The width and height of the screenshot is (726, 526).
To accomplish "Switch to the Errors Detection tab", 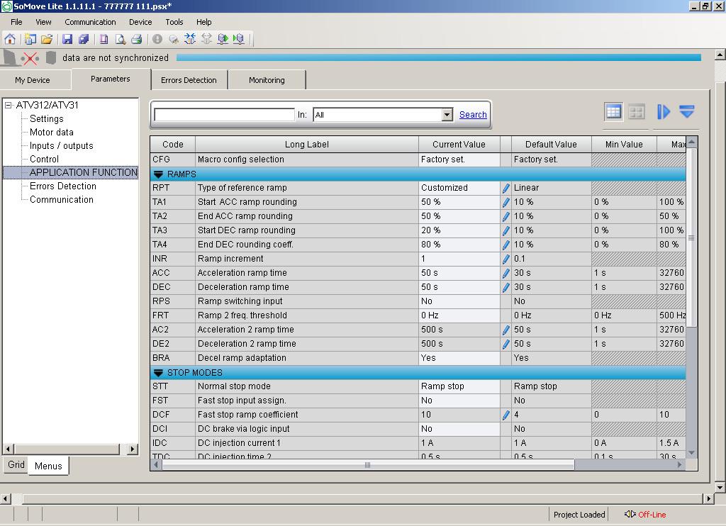I will coord(189,80).
